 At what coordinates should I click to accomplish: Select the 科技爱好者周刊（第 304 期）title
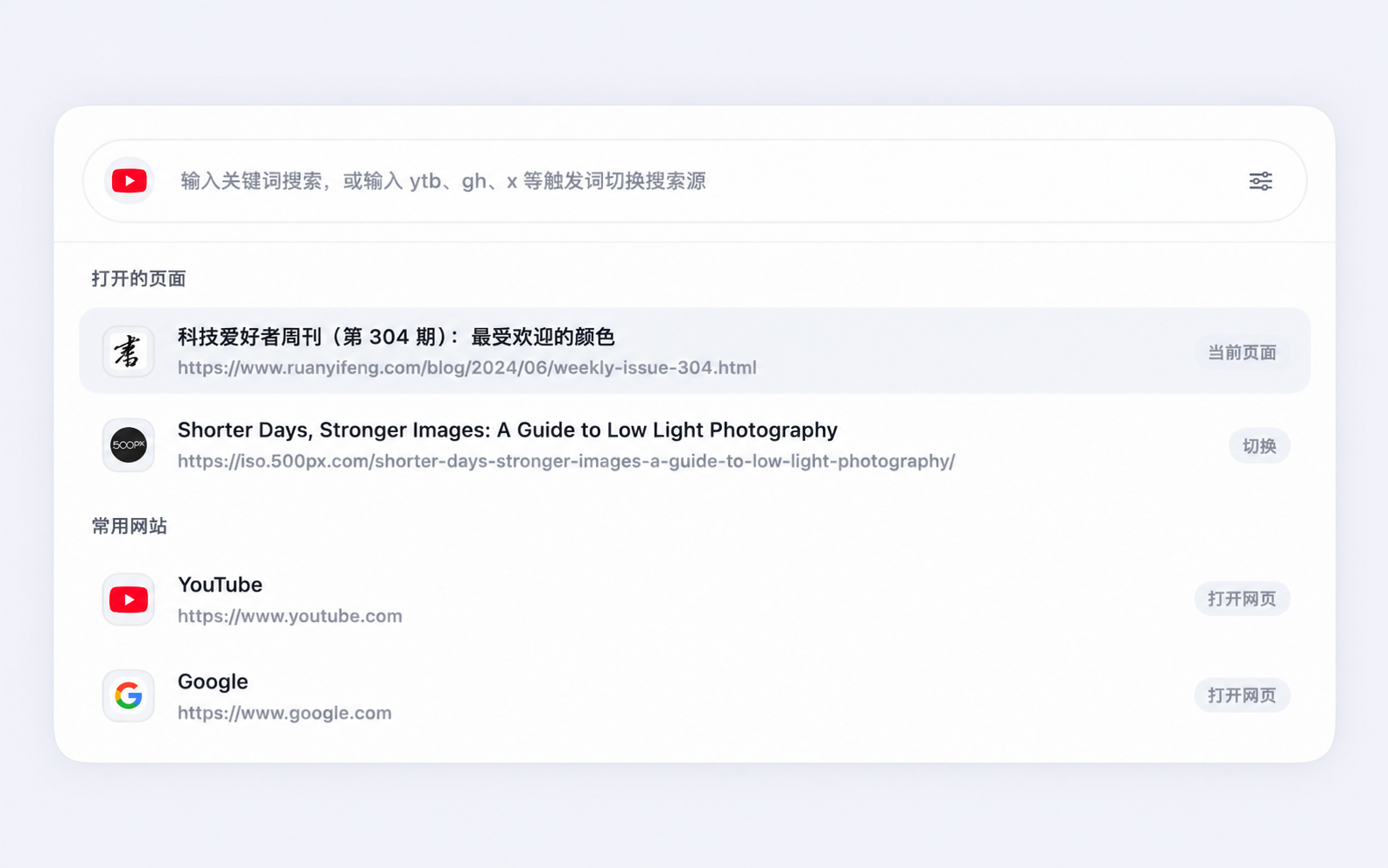click(x=396, y=337)
